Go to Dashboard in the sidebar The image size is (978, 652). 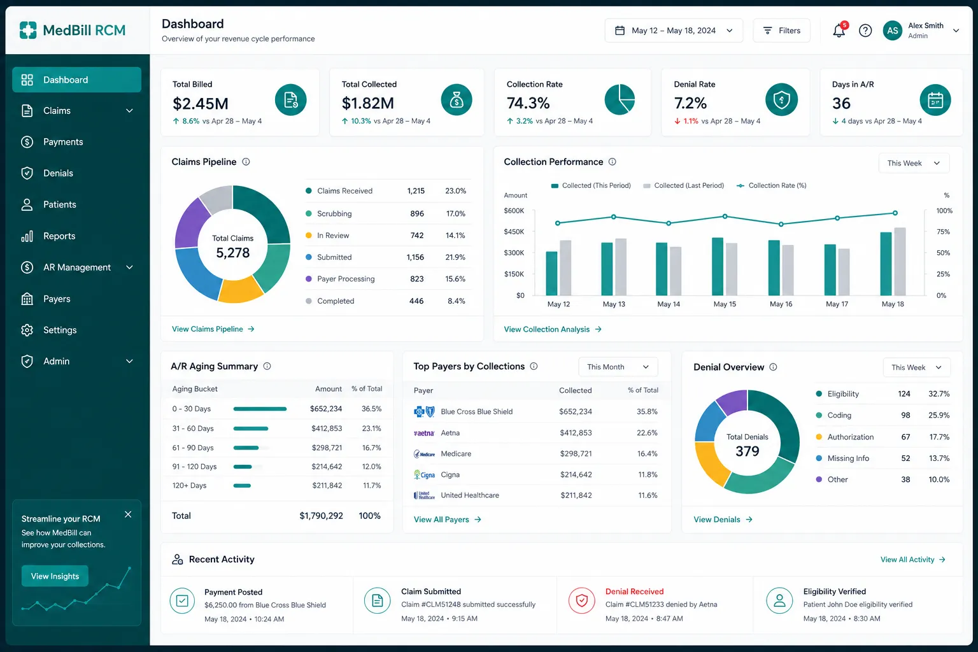76,80
